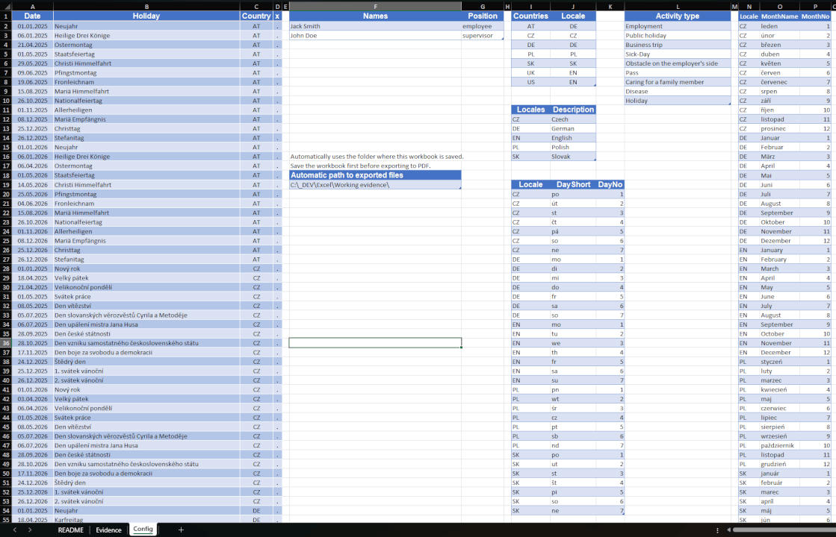This screenshot has height=537, width=836.
Task: Click 'Caring for a family member' cell
Action: (678, 82)
